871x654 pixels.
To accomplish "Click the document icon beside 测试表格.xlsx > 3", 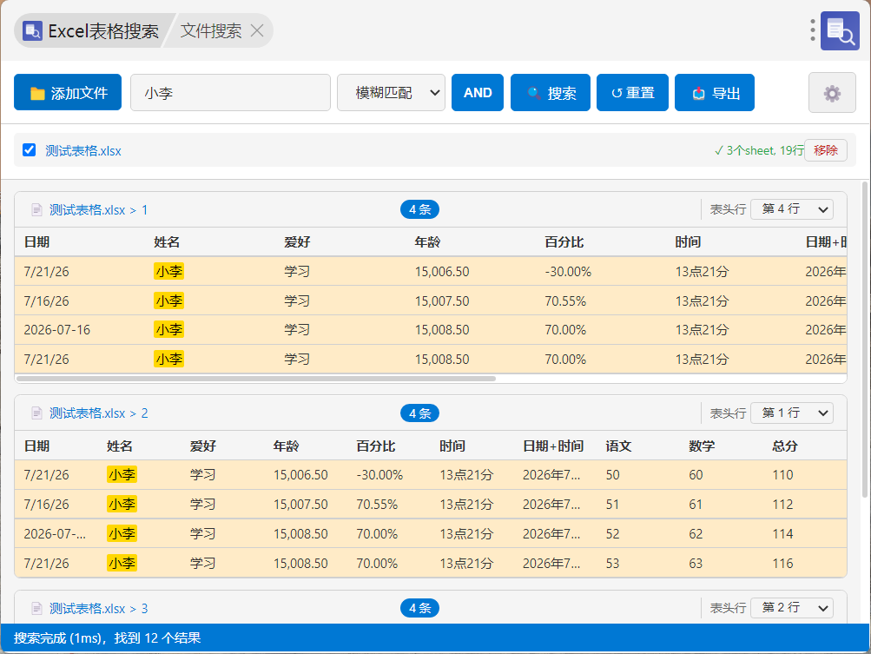I will pos(36,609).
